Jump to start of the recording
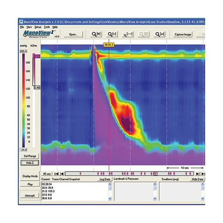This screenshot has height=223, width=223. 56,174
